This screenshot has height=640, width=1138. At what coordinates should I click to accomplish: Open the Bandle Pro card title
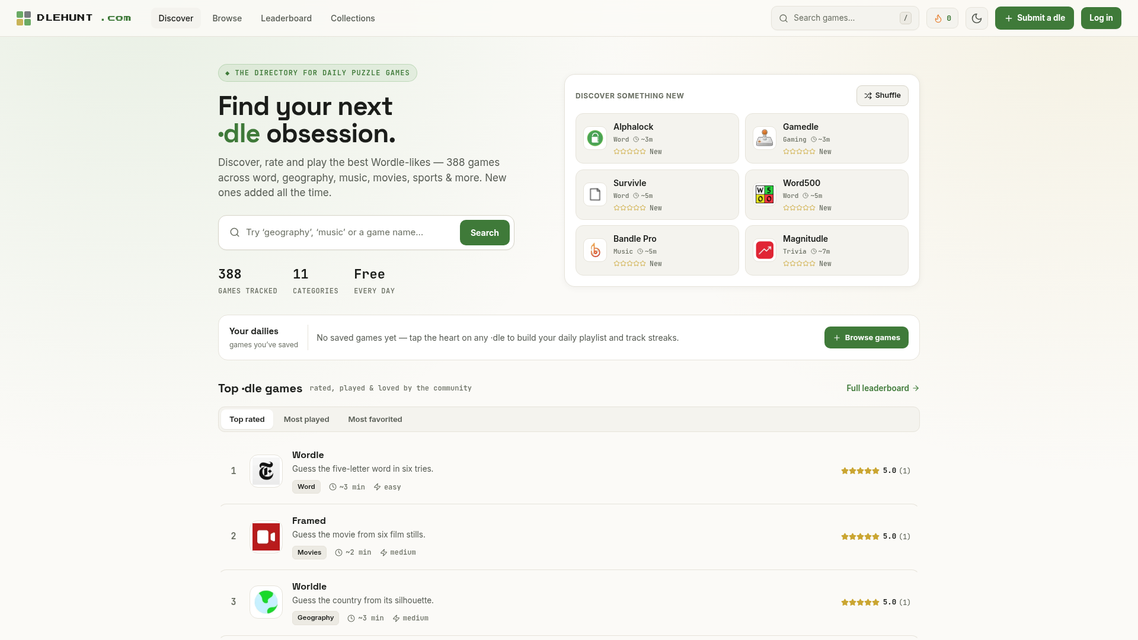(x=635, y=239)
